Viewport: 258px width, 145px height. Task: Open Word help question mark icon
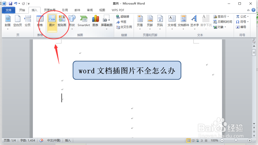coord(254,10)
